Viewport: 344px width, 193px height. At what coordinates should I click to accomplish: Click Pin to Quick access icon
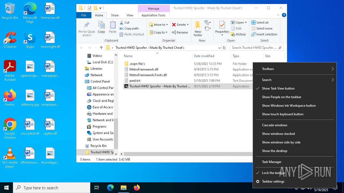coord(87,29)
